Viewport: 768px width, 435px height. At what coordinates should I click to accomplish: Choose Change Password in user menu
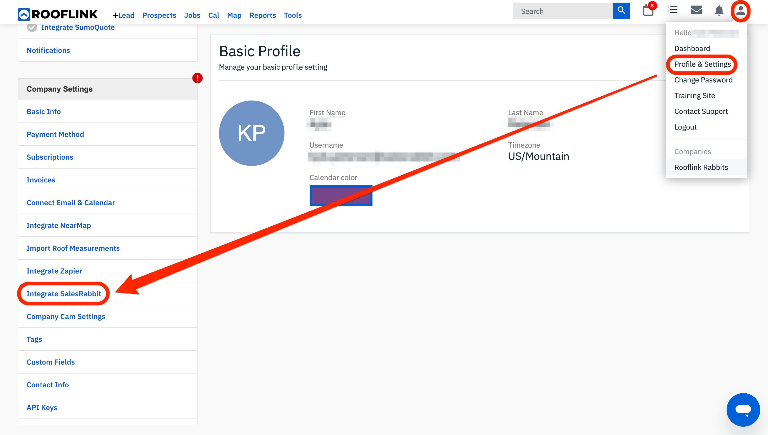(x=703, y=80)
